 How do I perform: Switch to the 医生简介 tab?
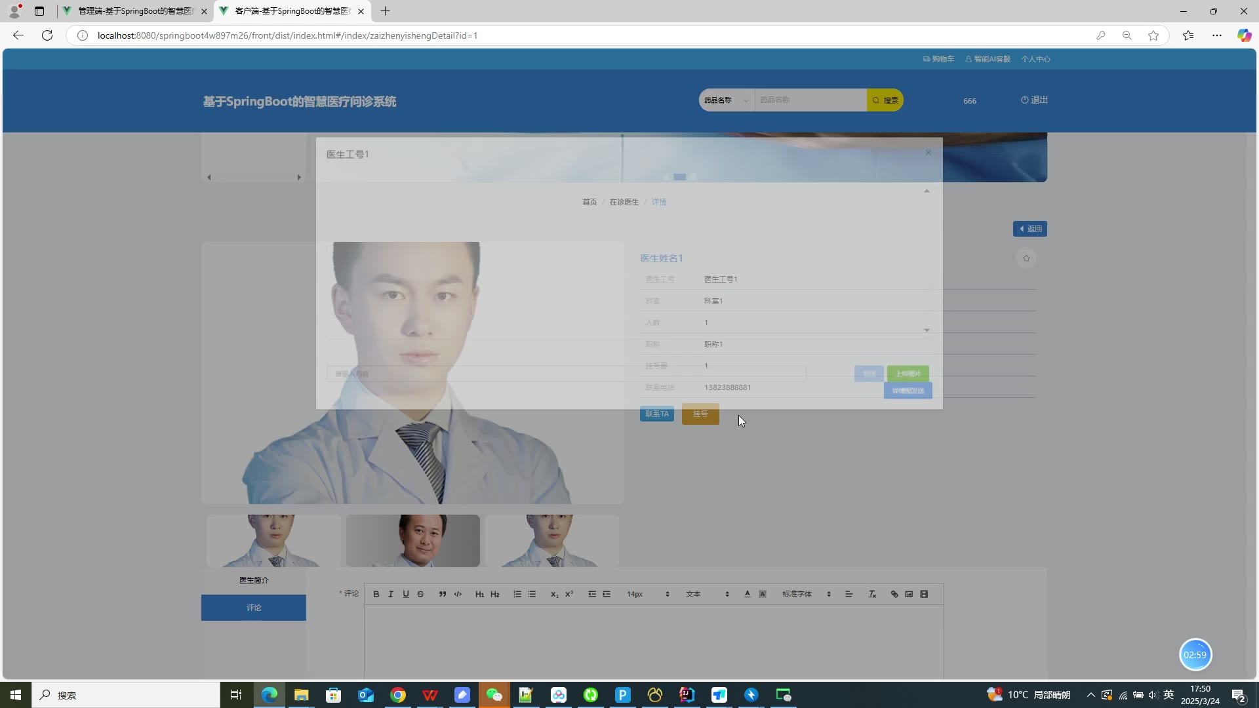254,580
